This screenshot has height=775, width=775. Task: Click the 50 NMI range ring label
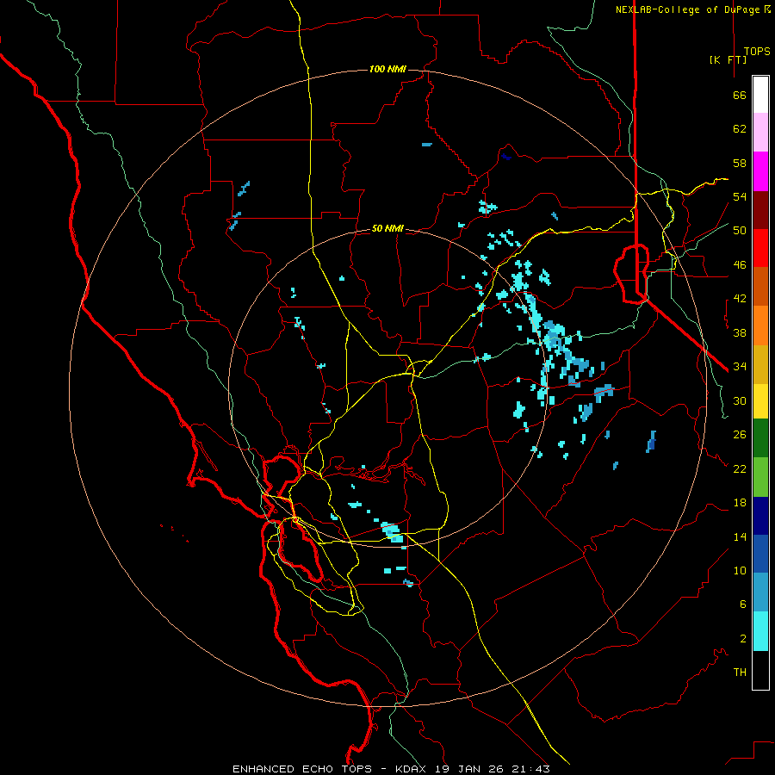tap(387, 228)
